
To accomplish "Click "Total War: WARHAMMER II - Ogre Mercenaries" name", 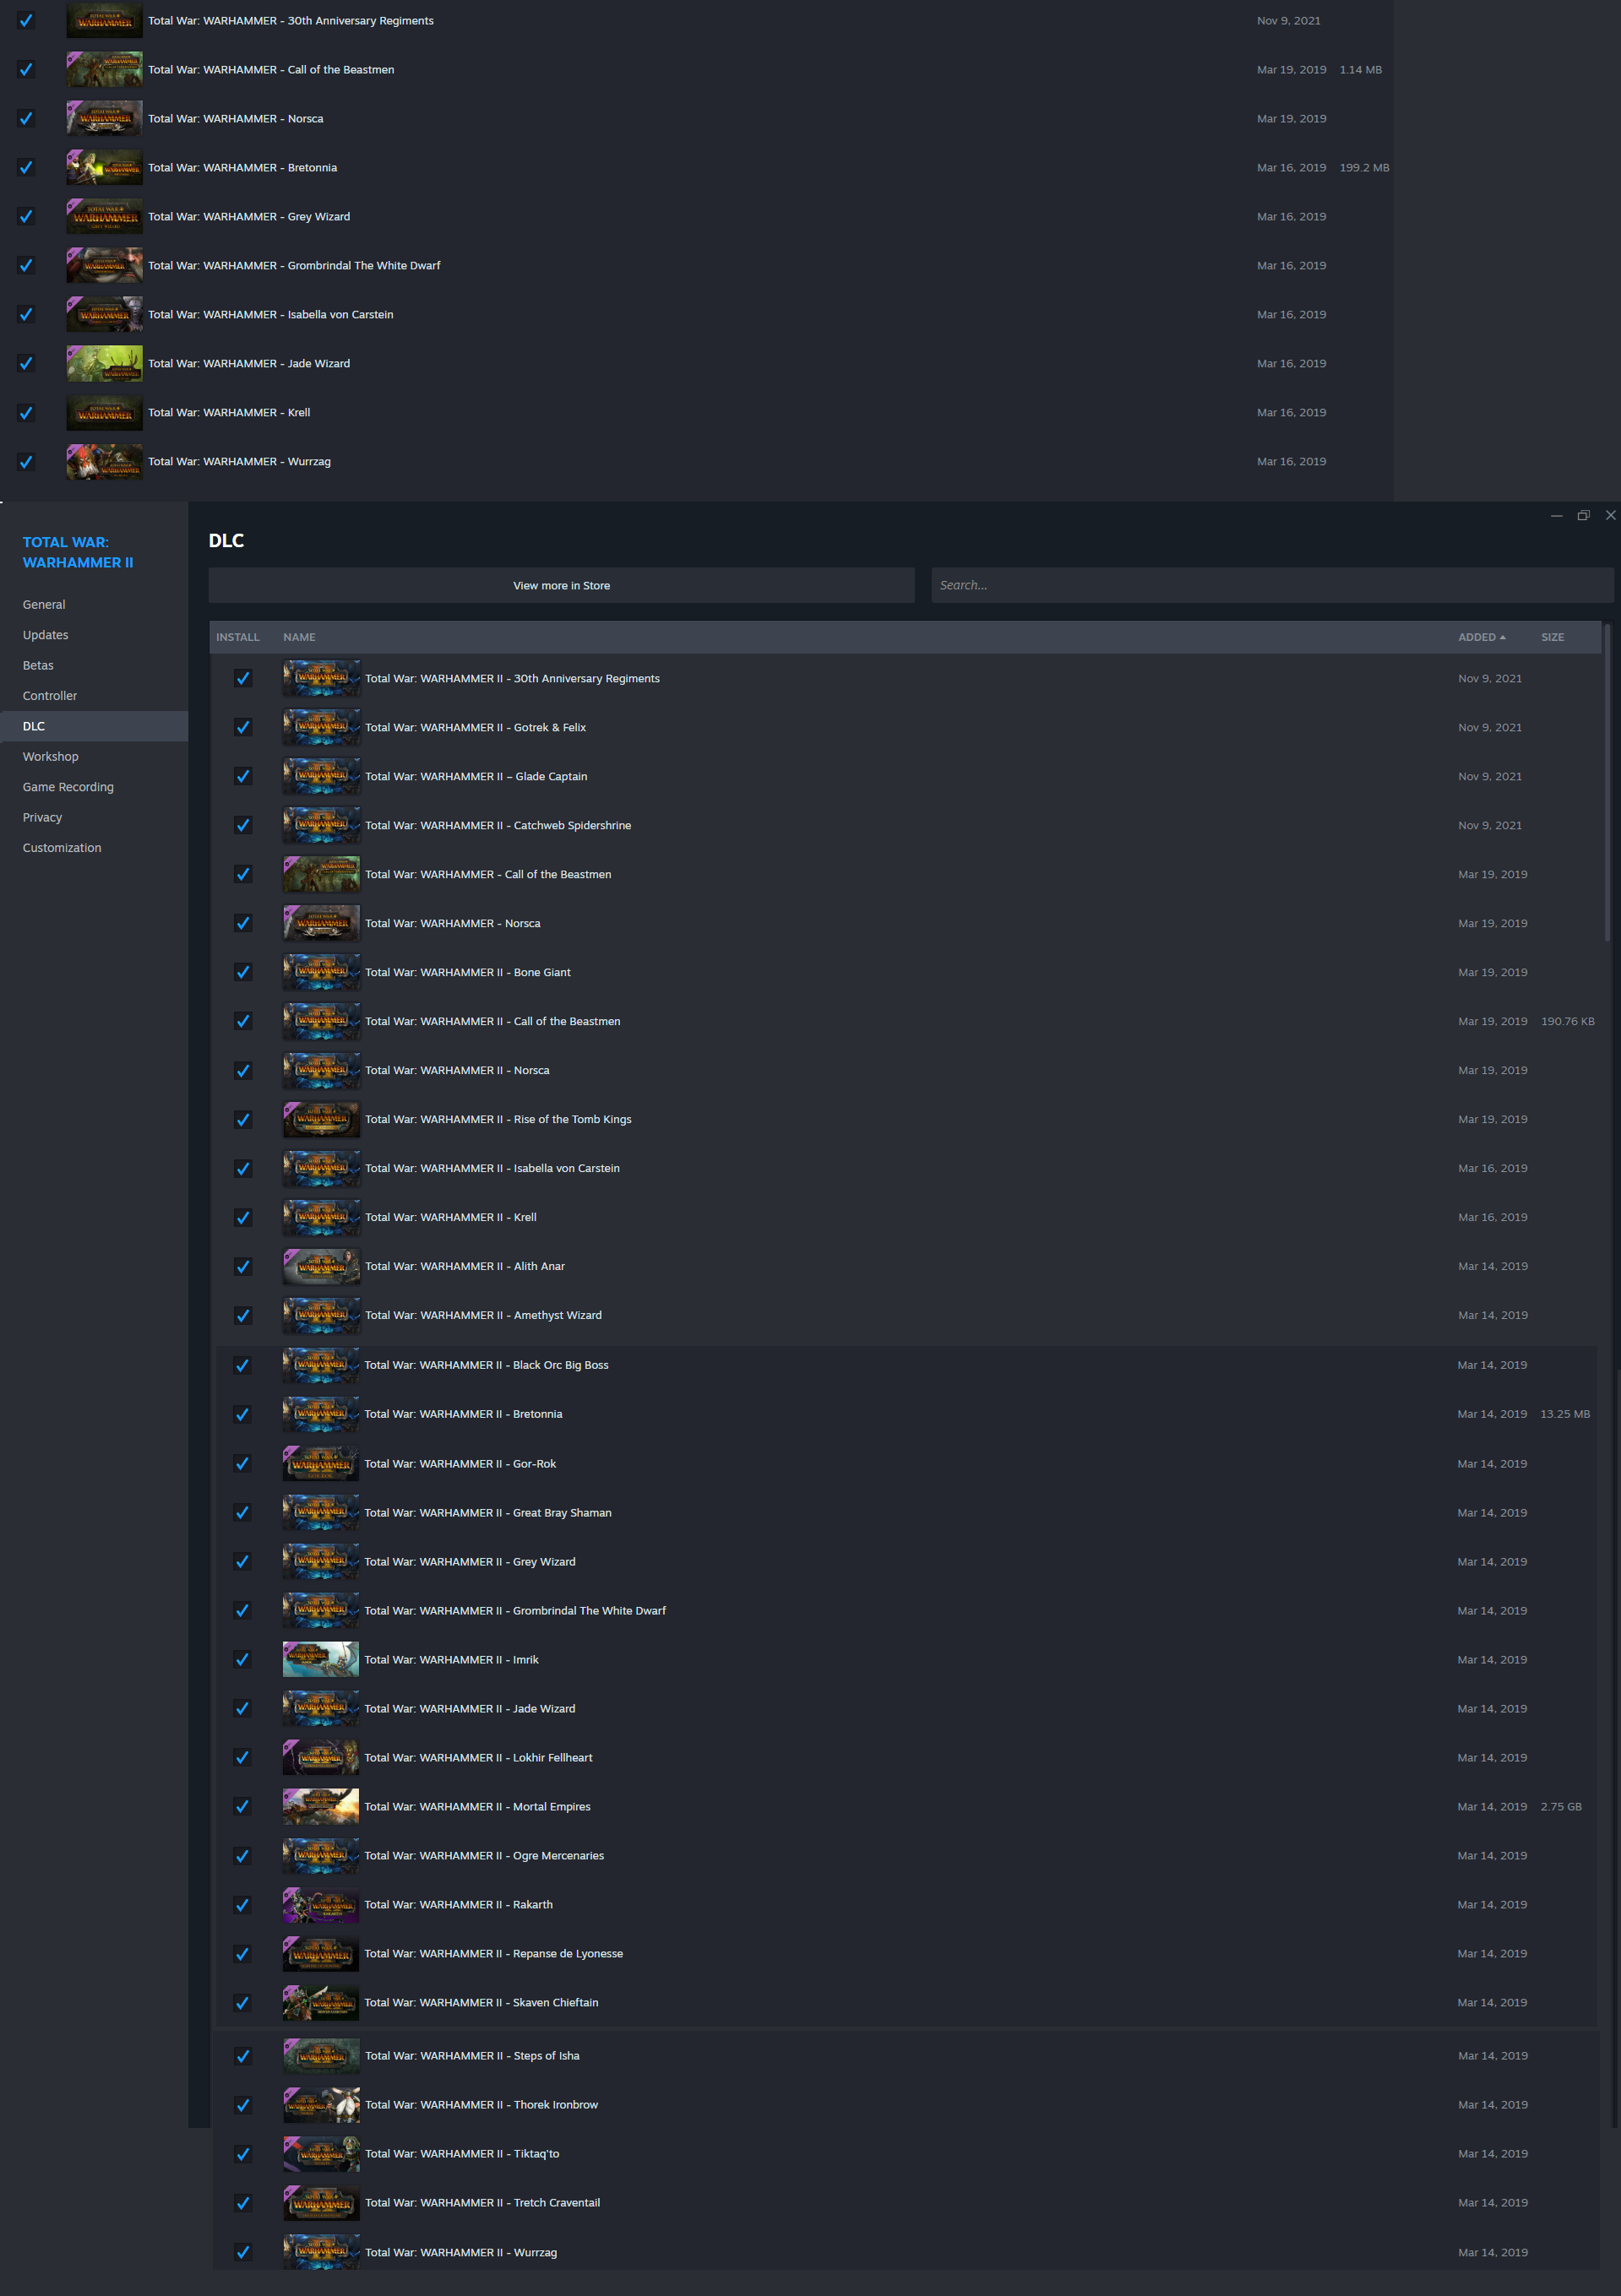I will (x=484, y=1855).
